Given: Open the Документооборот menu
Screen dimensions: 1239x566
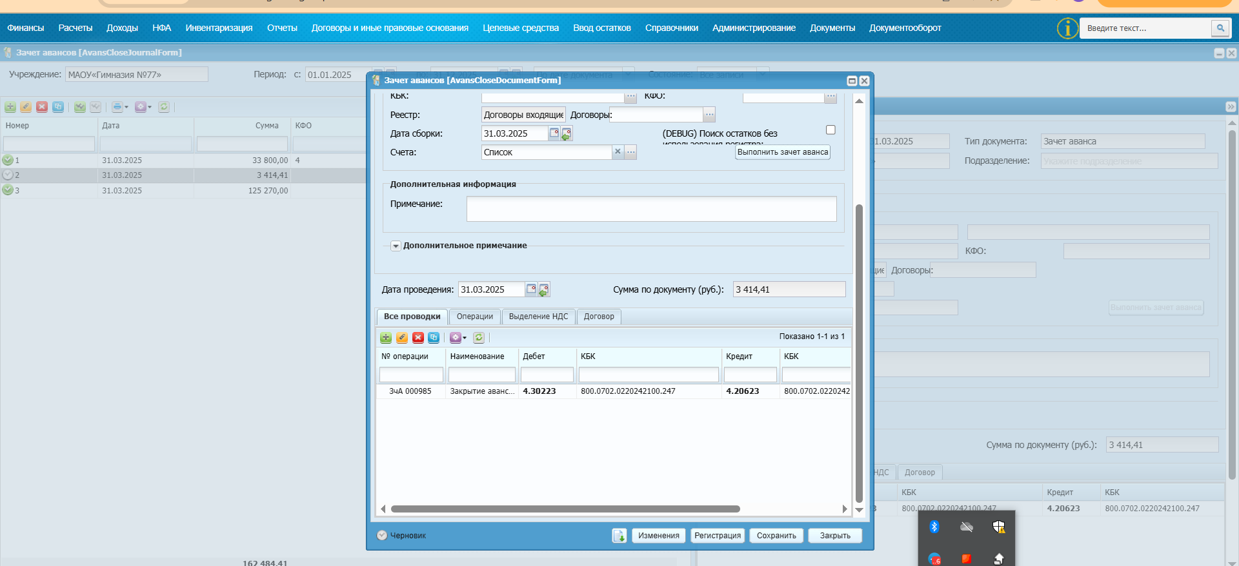Looking at the screenshot, I should [x=905, y=28].
